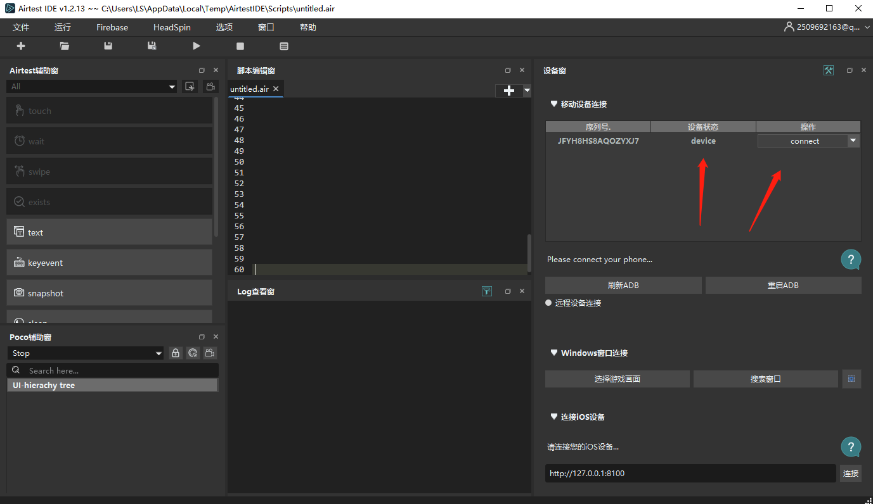This screenshot has width=873, height=504.
Task: Select the UI-hierachy tree row
Action: pos(112,385)
